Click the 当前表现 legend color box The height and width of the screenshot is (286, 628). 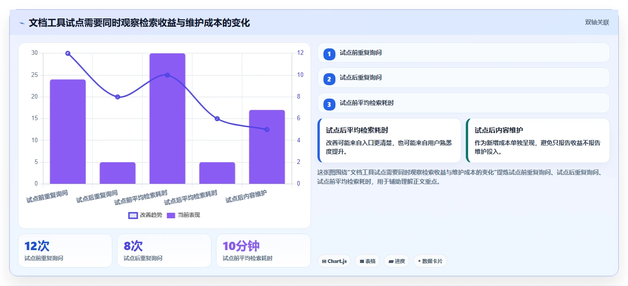click(x=171, y=216)
